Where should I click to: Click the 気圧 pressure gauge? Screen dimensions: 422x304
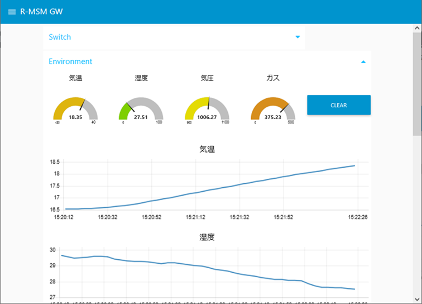tap(207, 108)
